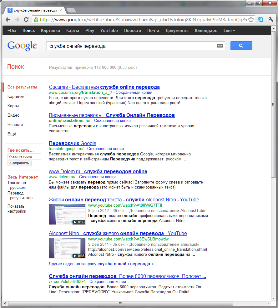Image resolution: width=278 pixels, height=308 pixels.
Task: Open the 'www.Dolem.ru - служба переводов online' result
Action: pos(98,171)
